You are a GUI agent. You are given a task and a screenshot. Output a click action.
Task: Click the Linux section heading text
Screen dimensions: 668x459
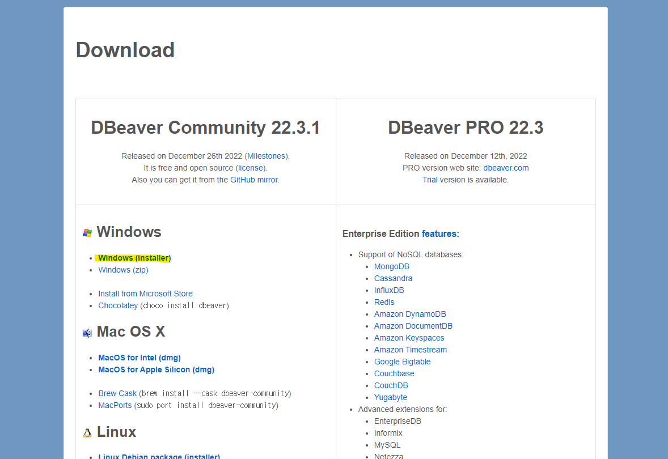pos(116,432)
